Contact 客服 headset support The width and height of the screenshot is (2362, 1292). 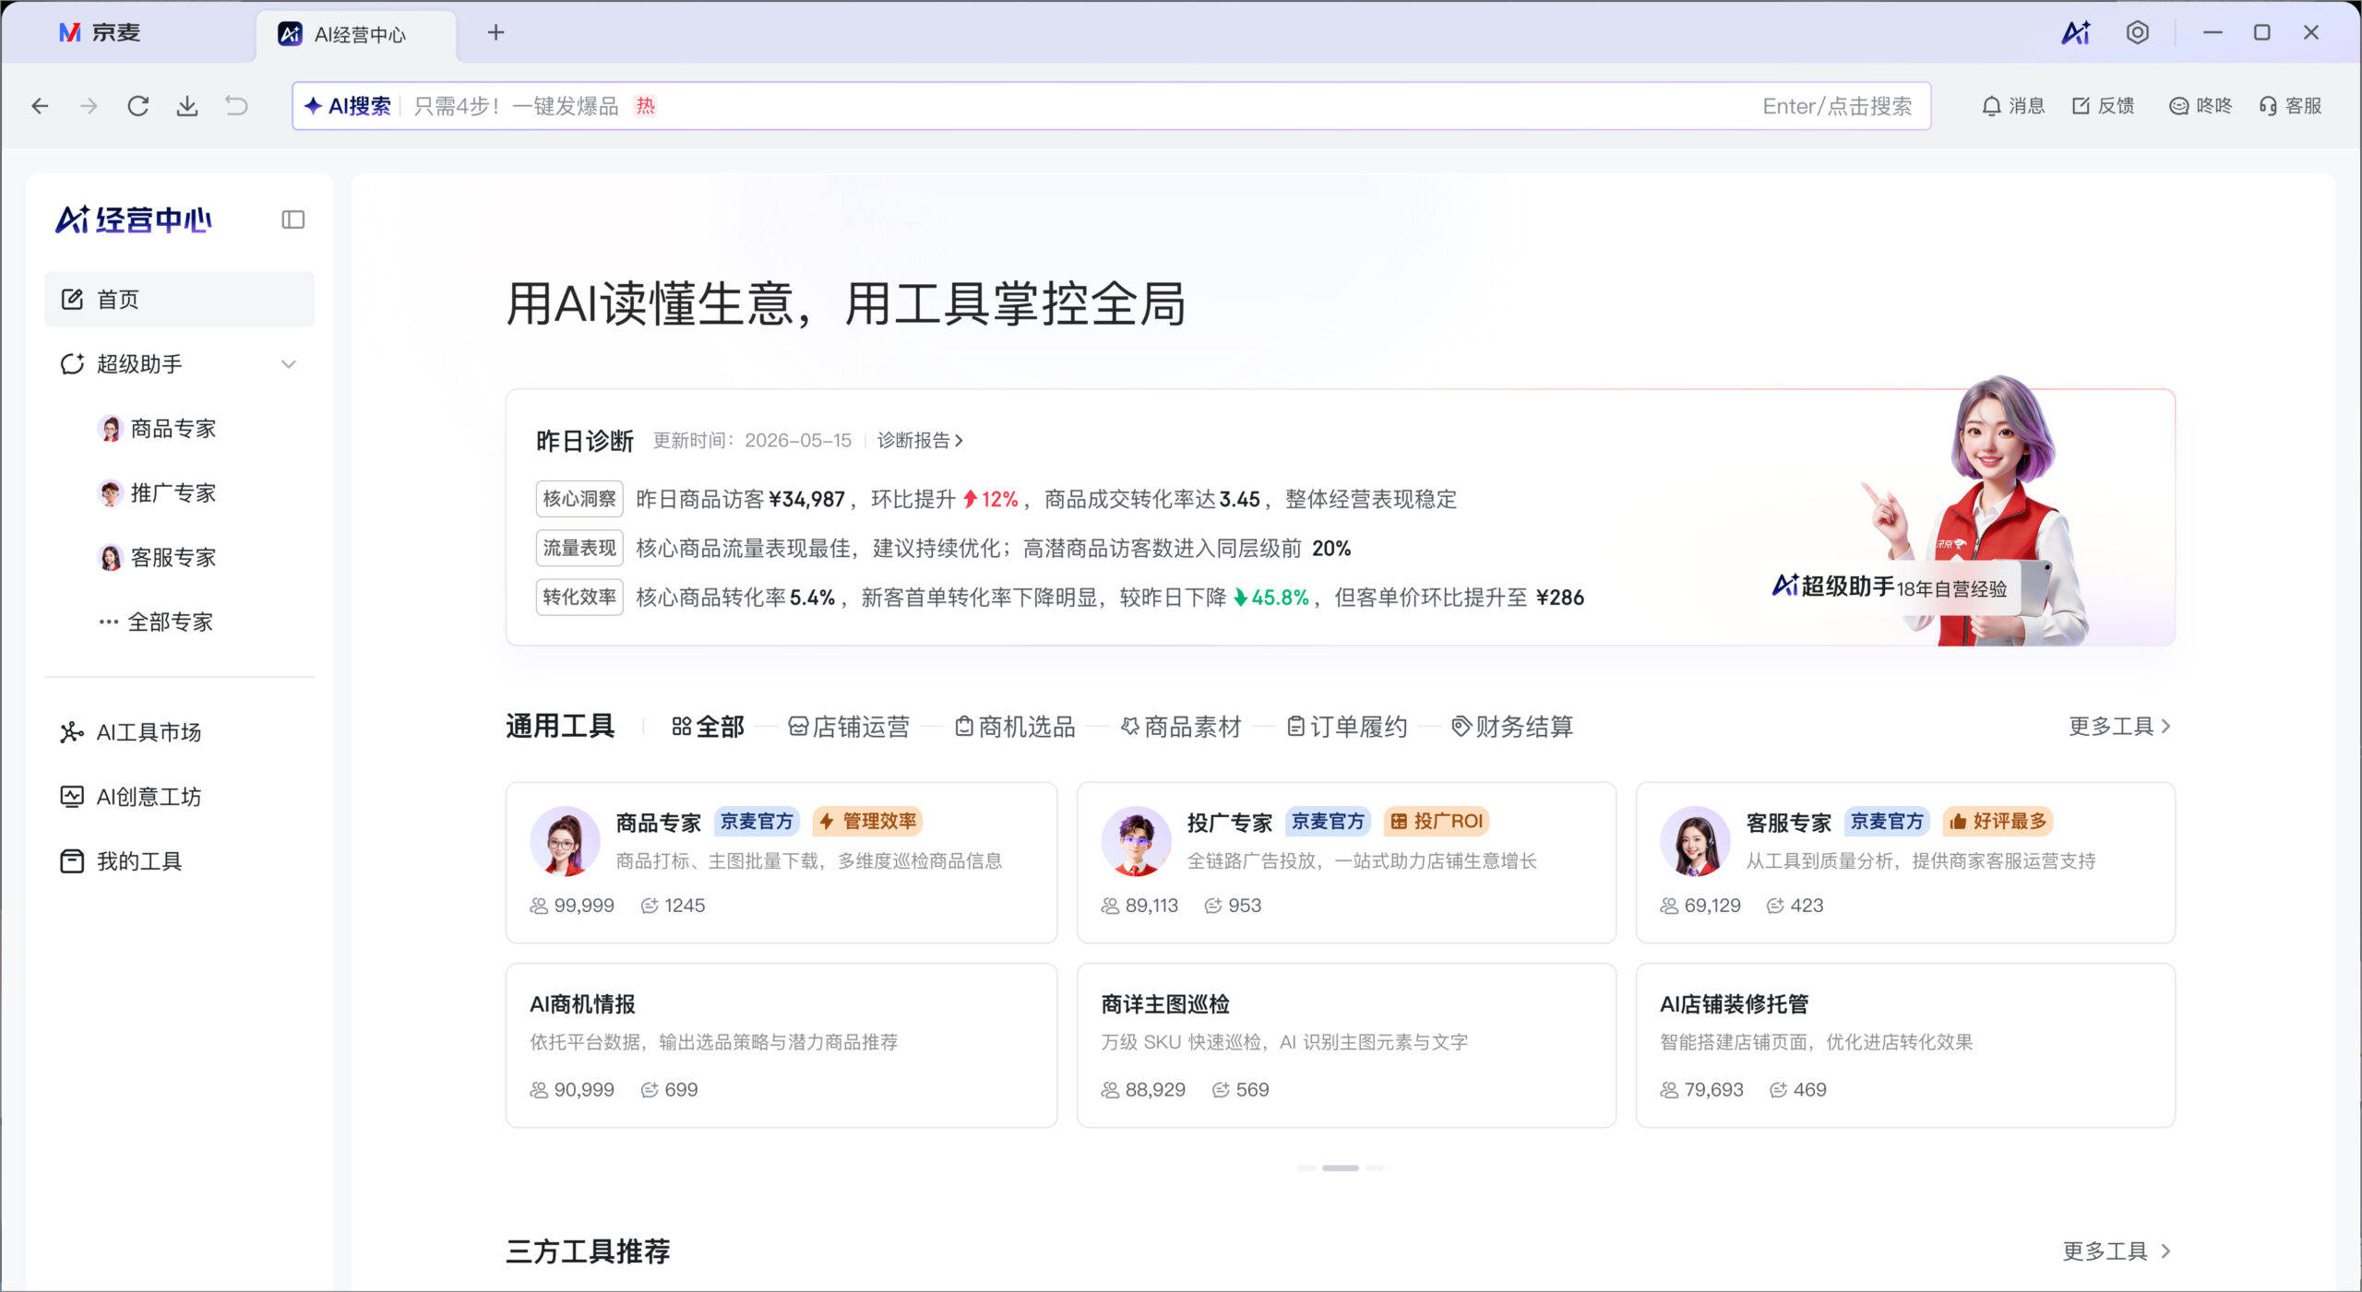[2290, 106]
